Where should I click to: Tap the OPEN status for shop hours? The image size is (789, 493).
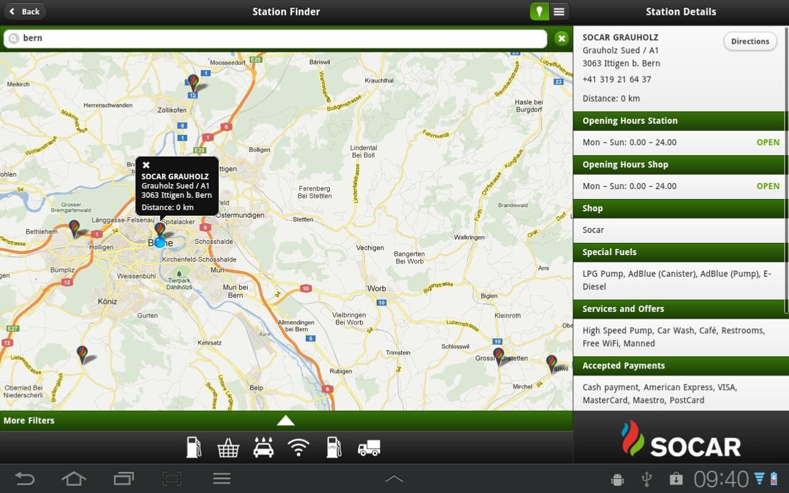tap(768, 186)
